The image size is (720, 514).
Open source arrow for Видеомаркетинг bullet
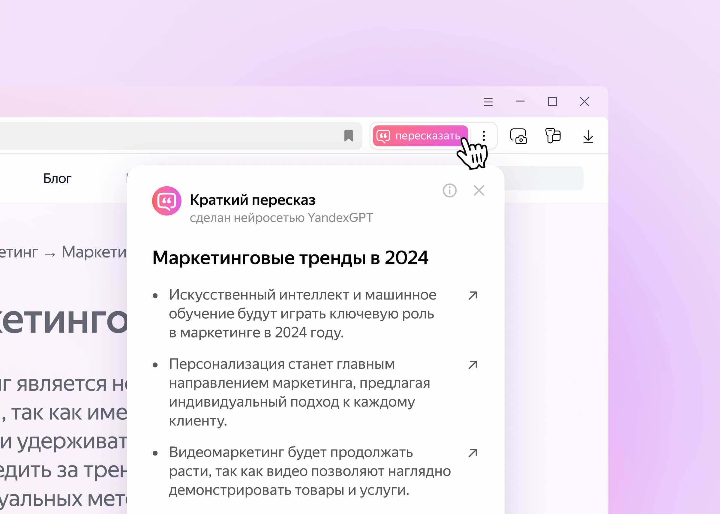[472, 453]
